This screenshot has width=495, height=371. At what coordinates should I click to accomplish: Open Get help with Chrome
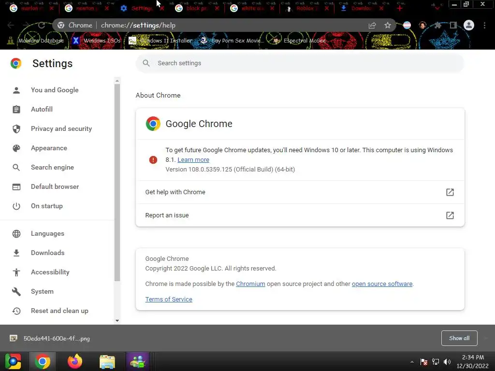click(x=300, y=192)
